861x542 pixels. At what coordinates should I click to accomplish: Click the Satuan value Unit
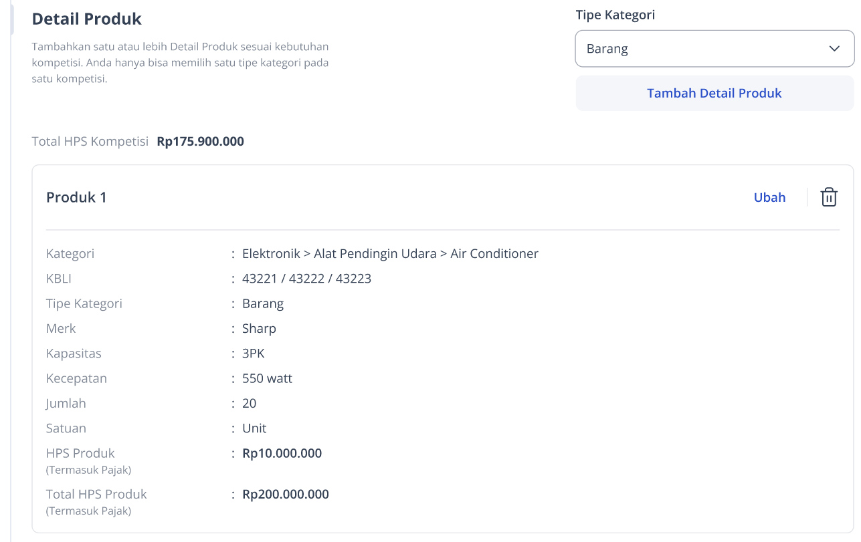tap(254, 428)
